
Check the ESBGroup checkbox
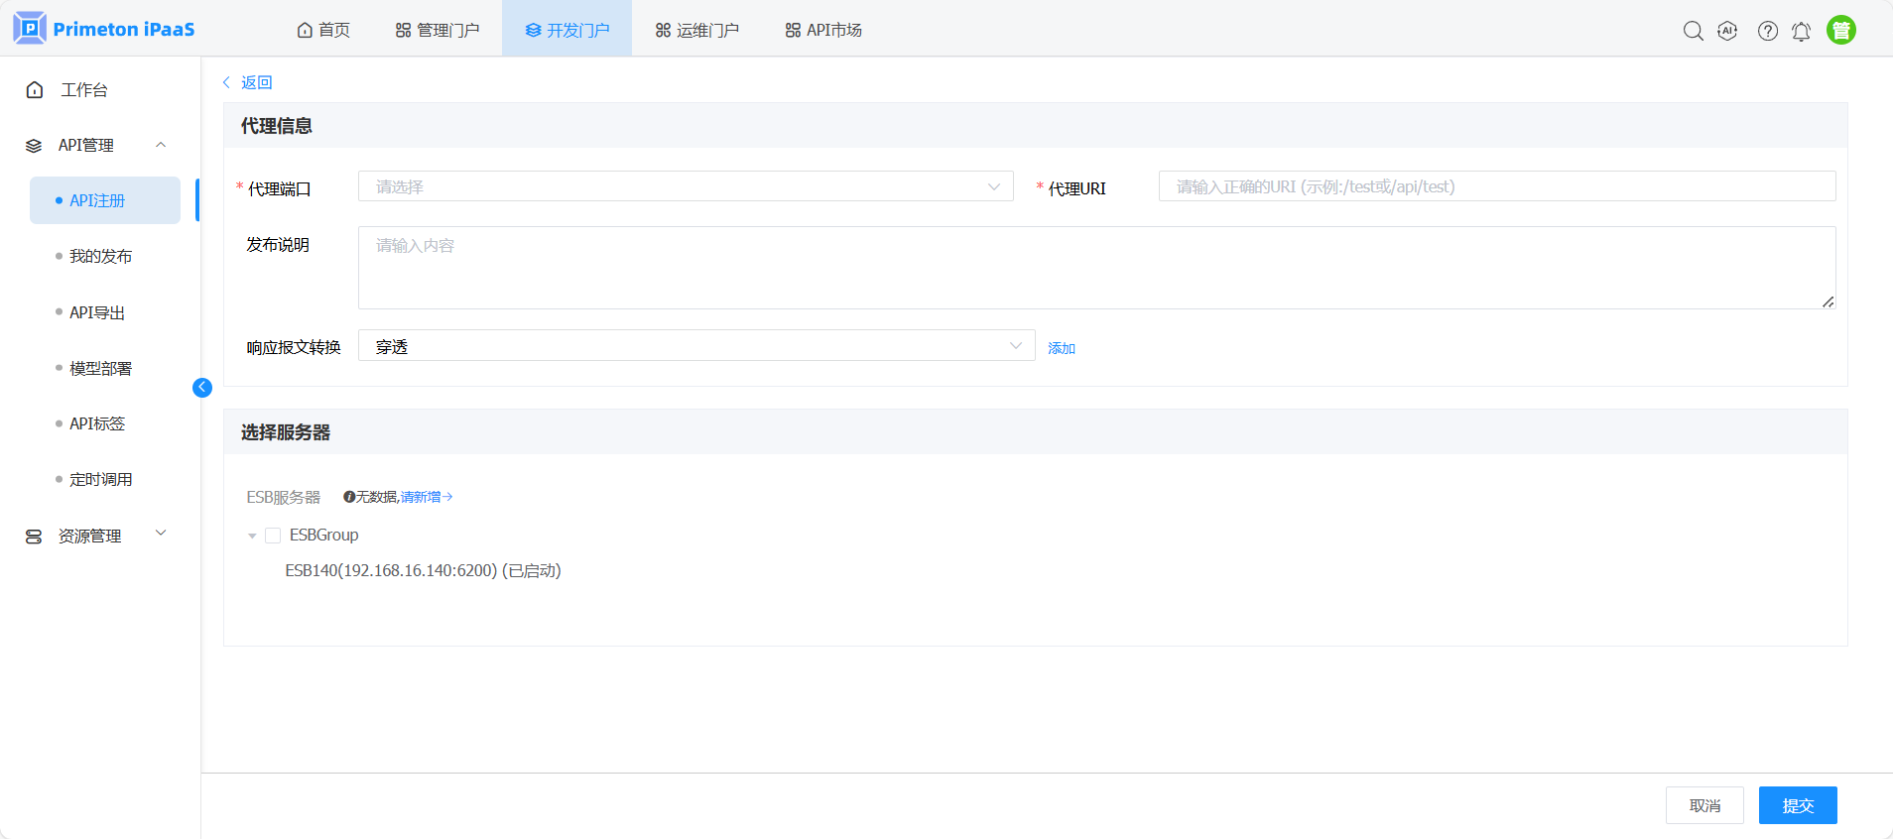[273, 536]
